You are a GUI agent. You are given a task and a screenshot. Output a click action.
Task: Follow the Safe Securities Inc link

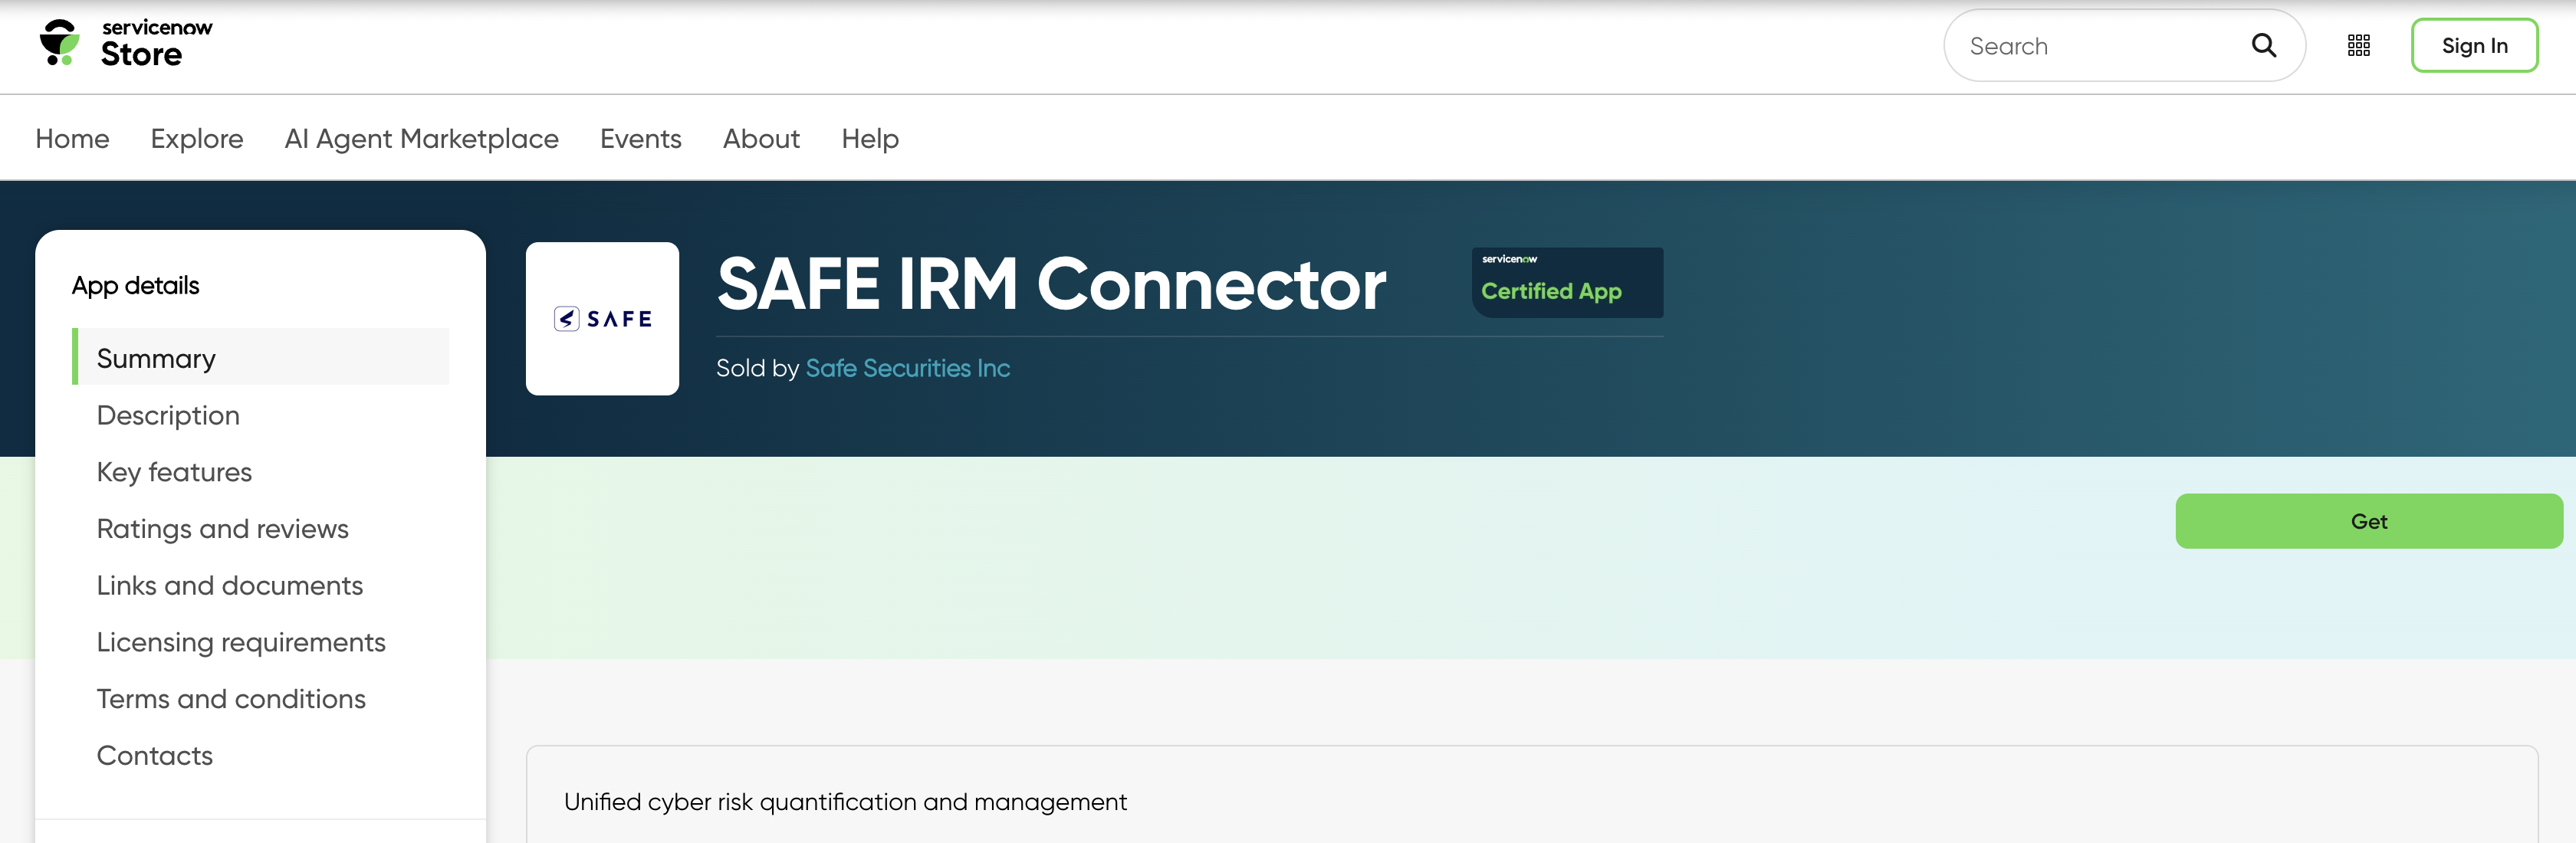point(908,369)
